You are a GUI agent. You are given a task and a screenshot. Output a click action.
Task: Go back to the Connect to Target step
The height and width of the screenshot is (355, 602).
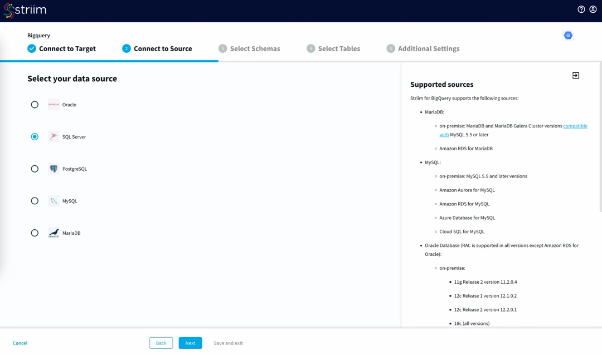point(63,48)
